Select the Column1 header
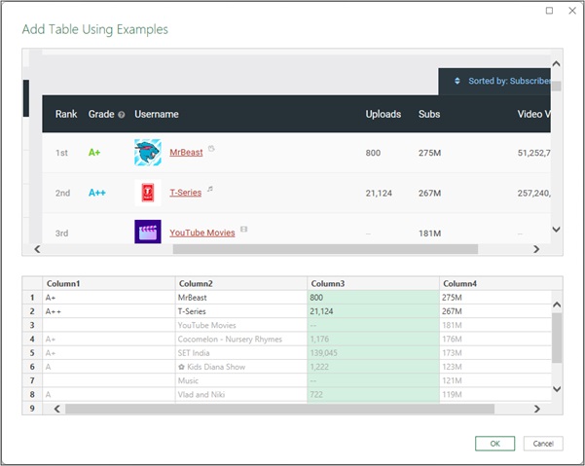Image resolution: width=585 pixels, height=466 pixels. (x=107, y=283)
